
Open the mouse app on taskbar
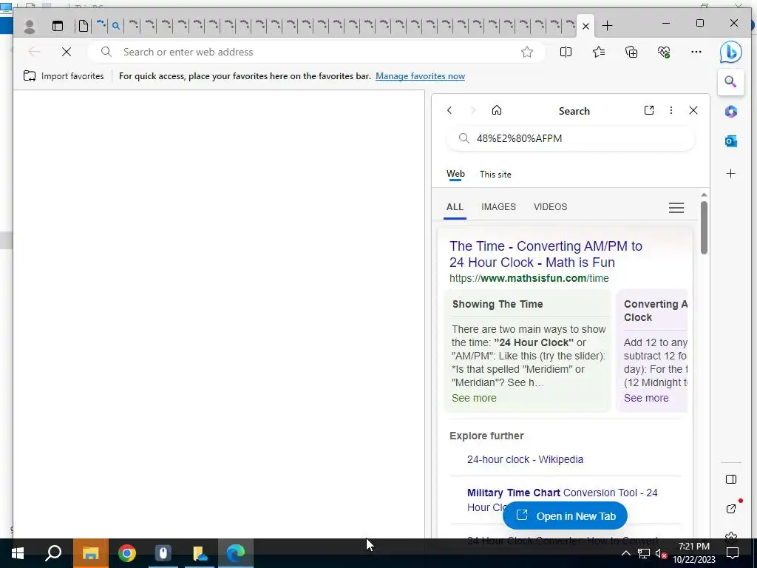[163, 553]
